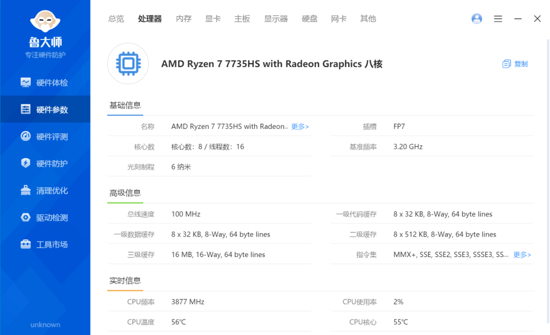Select 硬件参数 in the sidebar

pos(52,110)
